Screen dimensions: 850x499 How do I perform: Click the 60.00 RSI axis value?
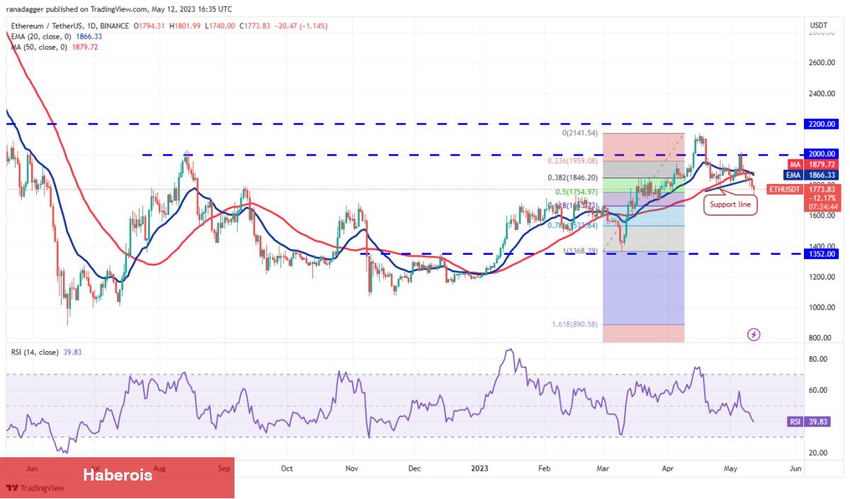click(819, 390)
